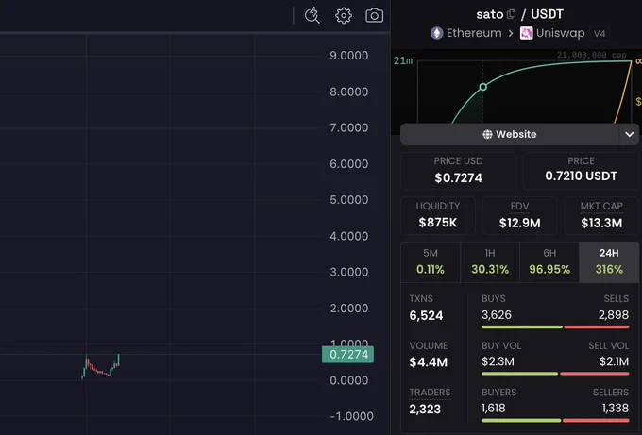This screenshot has height=435, width=642.
Task: Click the buyers versus sellers ratio bar
Action: pyautogui.click(x=555, y=420)
